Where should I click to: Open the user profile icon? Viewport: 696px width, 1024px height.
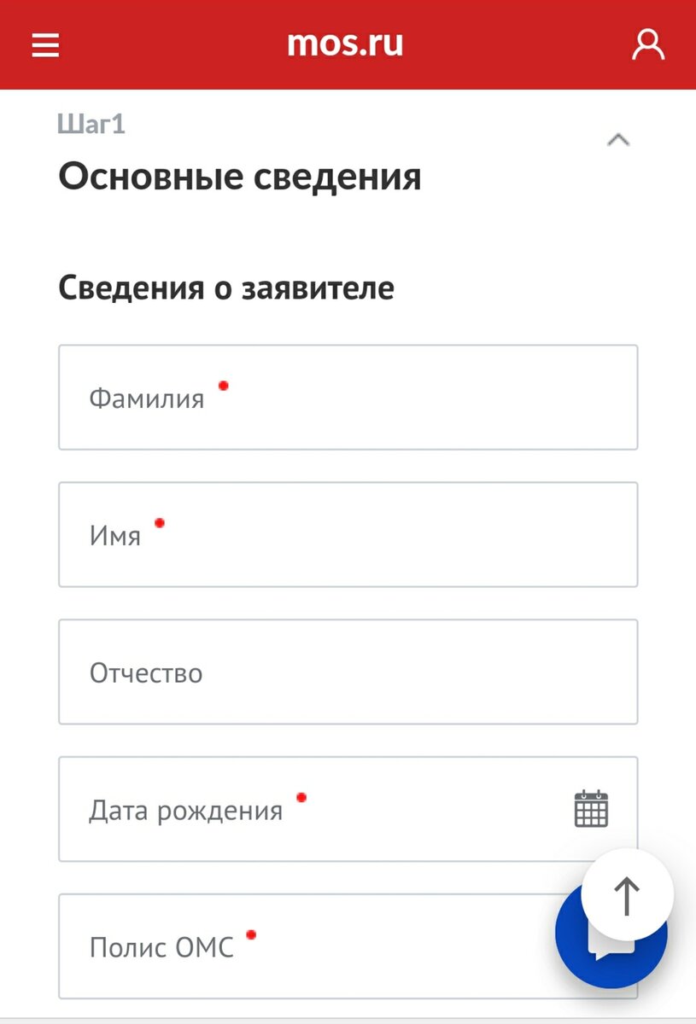click(648, 44)
